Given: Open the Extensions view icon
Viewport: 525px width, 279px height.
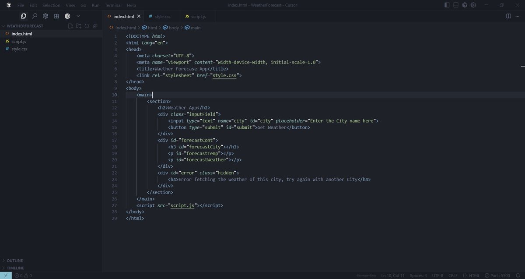Looking at the screenshot, I should 56,16.
